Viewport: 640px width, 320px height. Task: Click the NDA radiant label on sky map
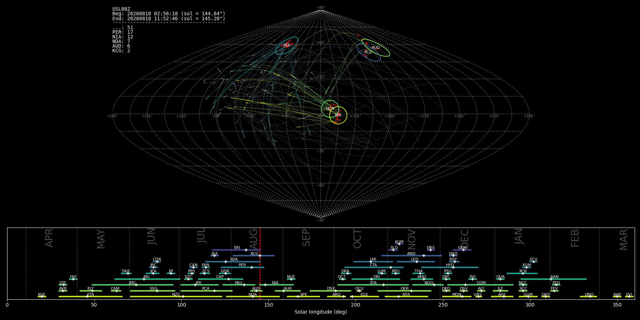coord(330,109)
